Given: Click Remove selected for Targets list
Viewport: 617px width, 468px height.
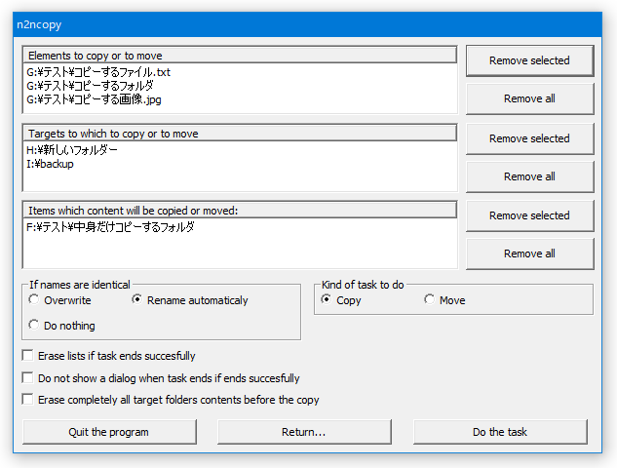Looking at the screenshot, I should click(x=529, y=138).
